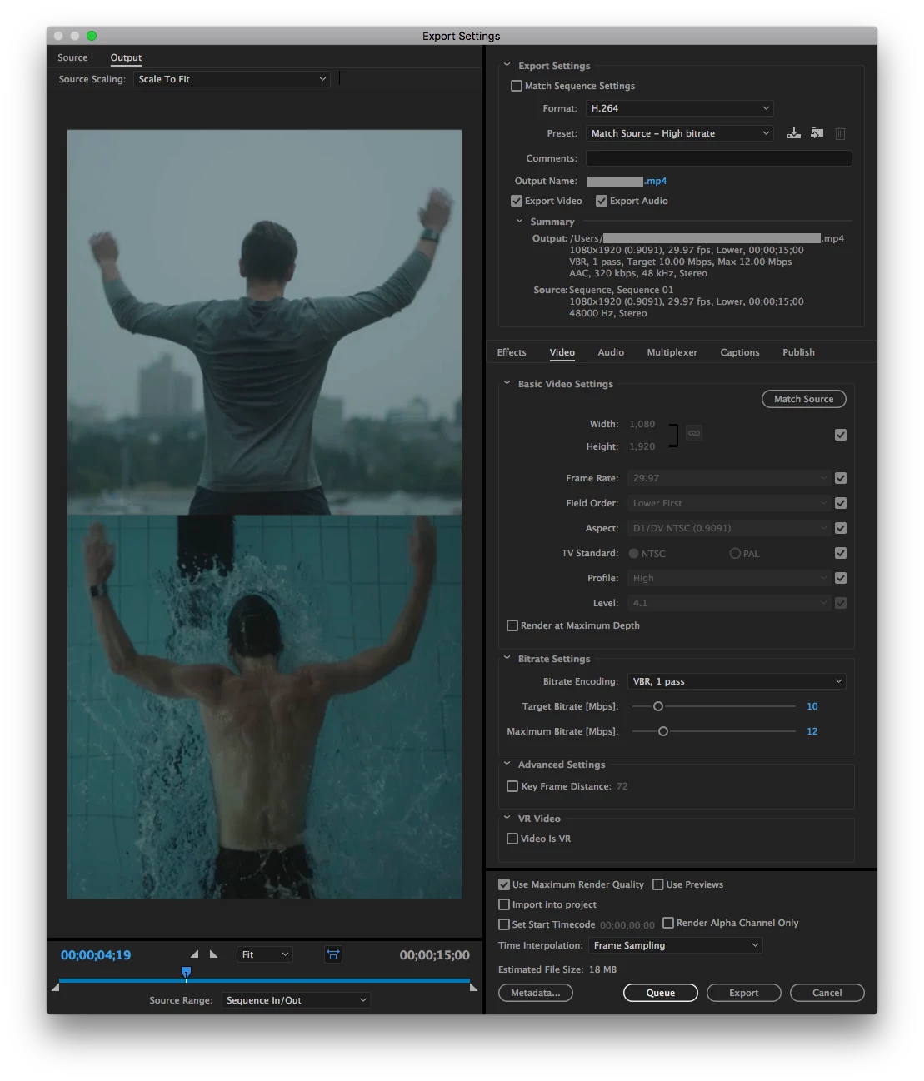Enable Set Start Timecode
The height and width of the screenshot is (1081, 924).
[x=504, y=924]
